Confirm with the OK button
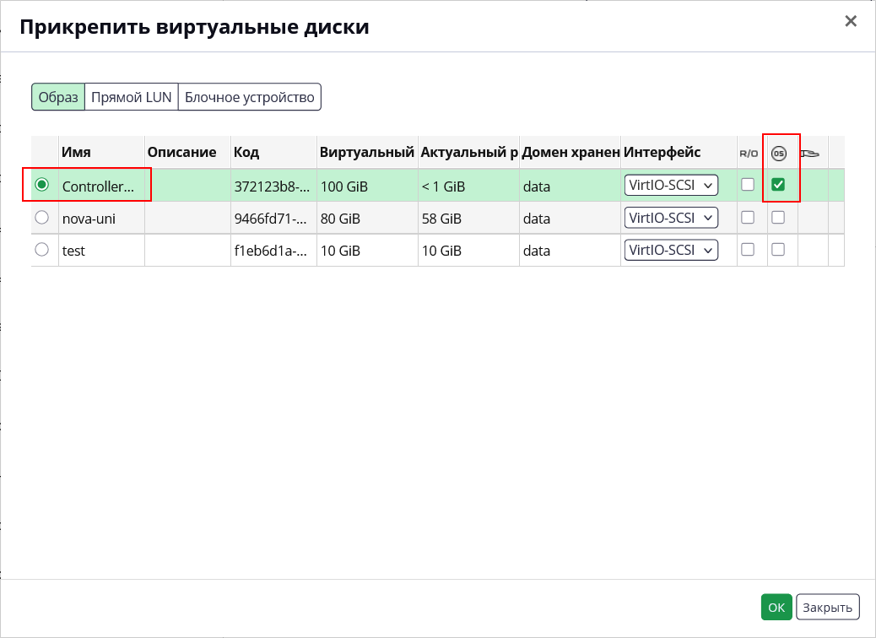The height and width of the screenshot is (638, 876). [x=776, y=608]
